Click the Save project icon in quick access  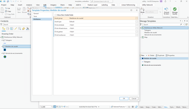[x=8, y=1]
